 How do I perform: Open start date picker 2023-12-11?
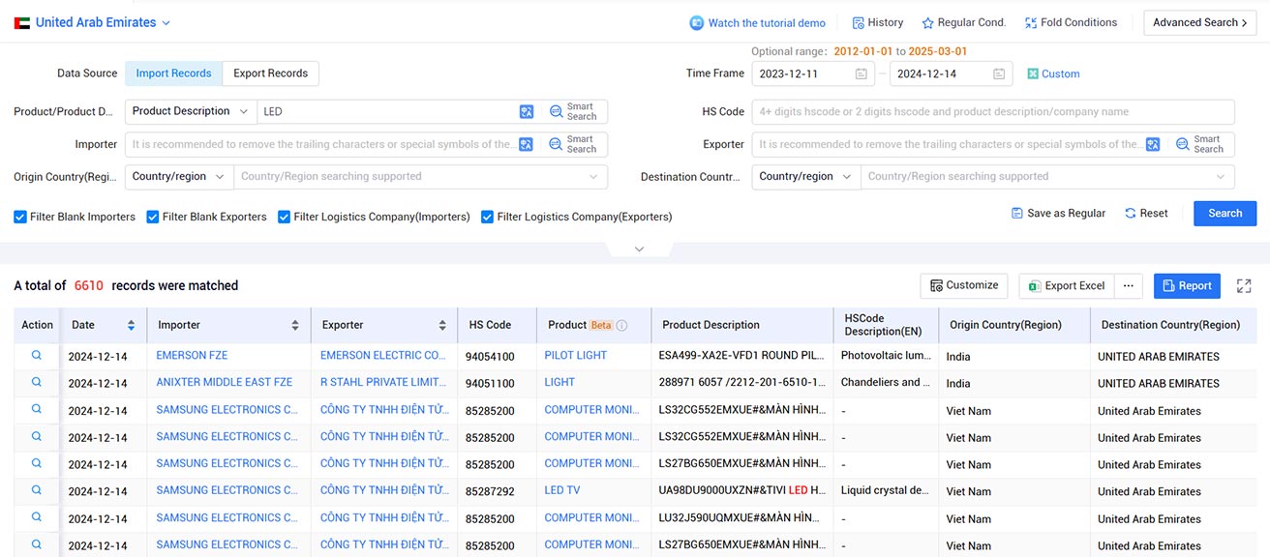813,73
